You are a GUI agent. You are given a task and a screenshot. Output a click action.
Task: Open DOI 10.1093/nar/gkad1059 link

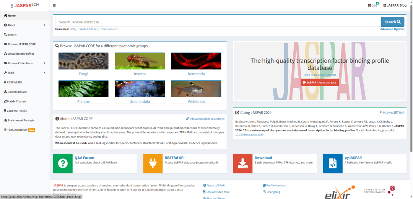tap(249, 135)
